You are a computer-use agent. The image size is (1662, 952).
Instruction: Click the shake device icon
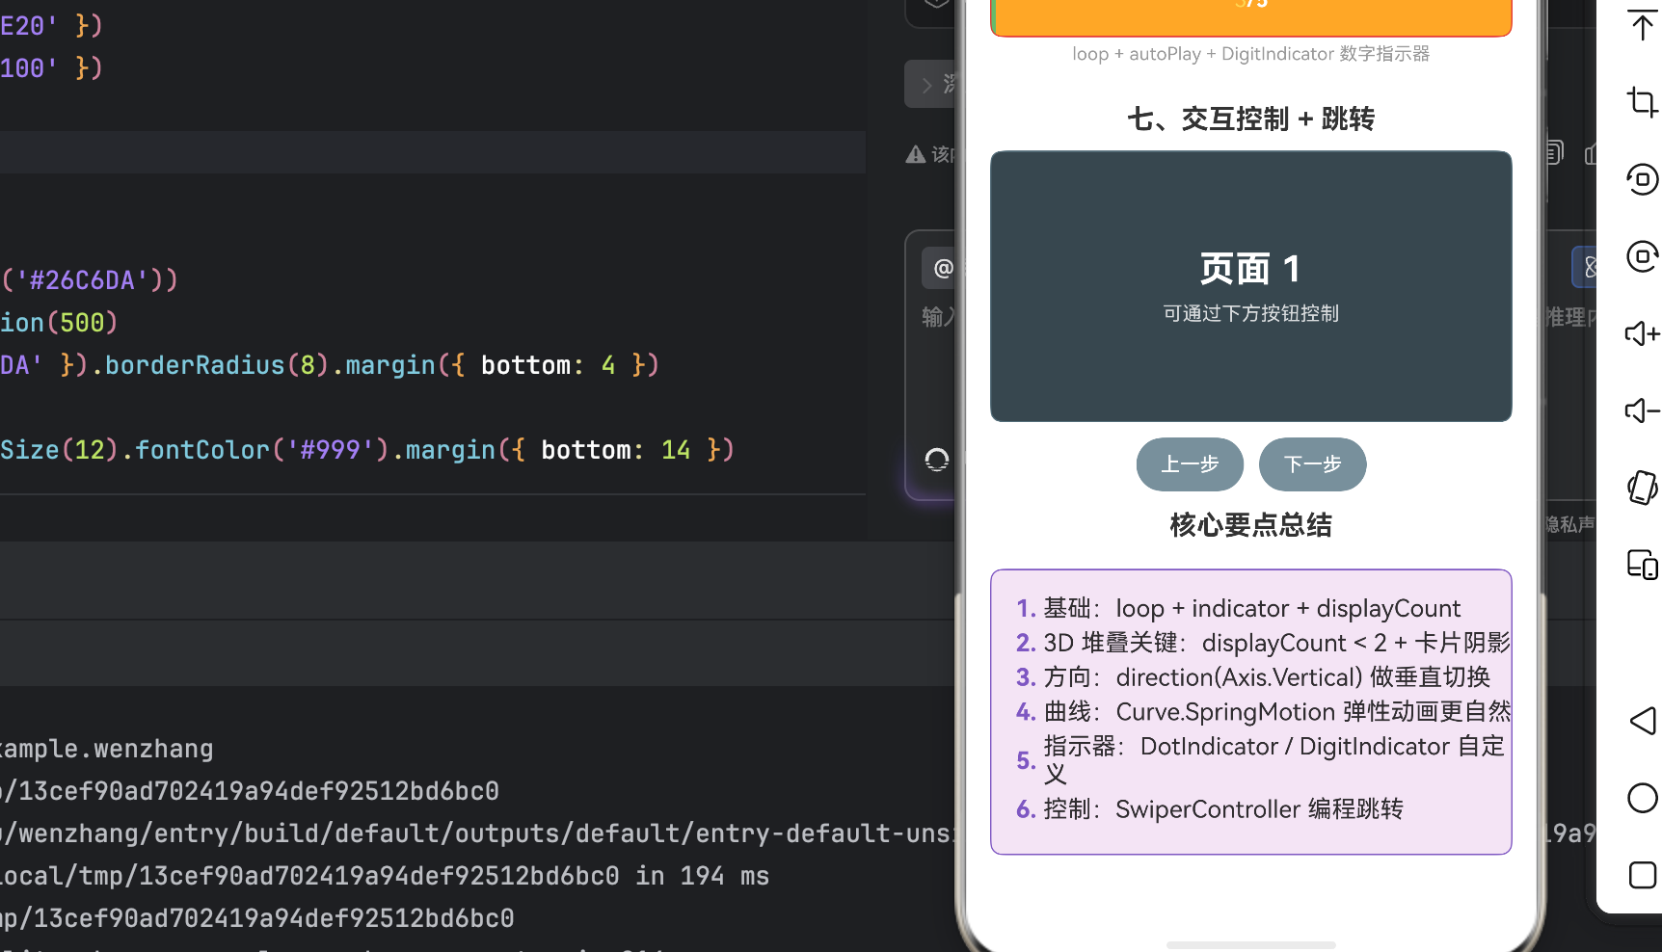click(x=1643, y=488)
